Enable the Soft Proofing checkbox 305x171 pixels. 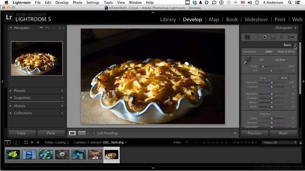coord(94,133)
